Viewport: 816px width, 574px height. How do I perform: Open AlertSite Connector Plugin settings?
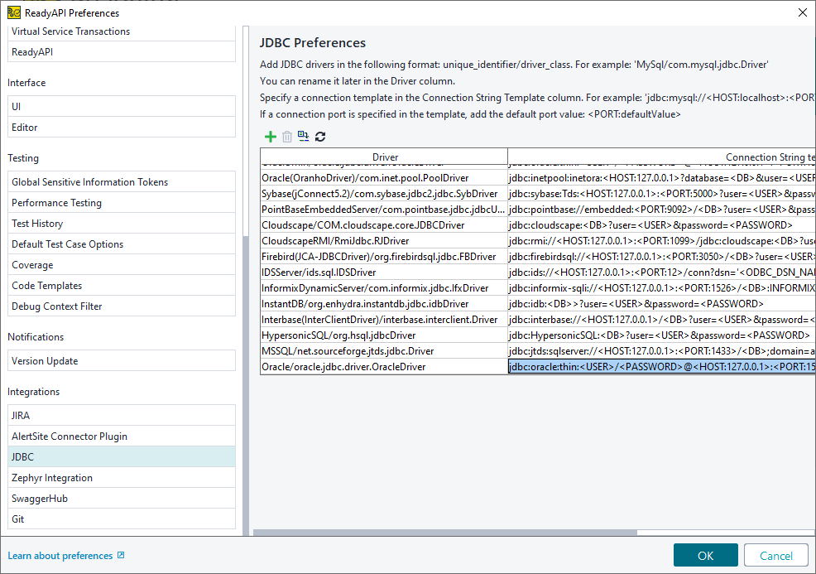[122, 436]
